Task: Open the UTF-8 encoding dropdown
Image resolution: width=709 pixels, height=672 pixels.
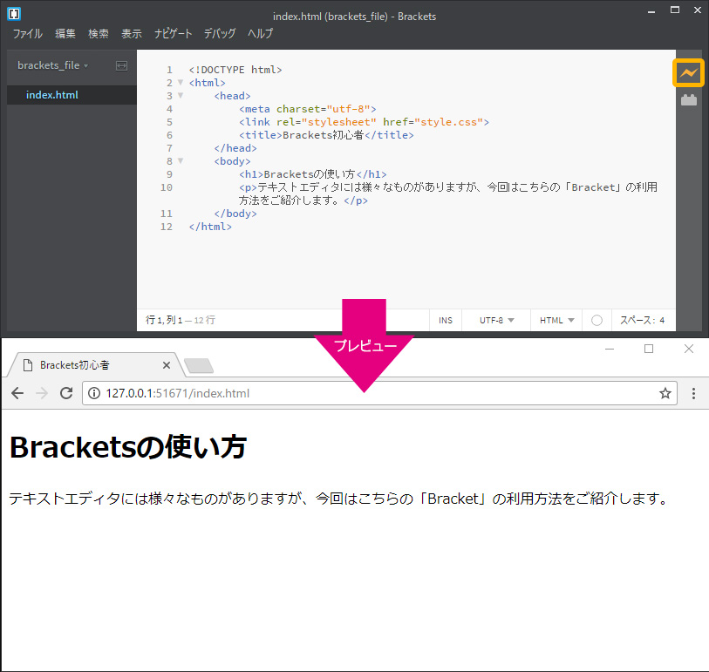Action: coord(494,320)
